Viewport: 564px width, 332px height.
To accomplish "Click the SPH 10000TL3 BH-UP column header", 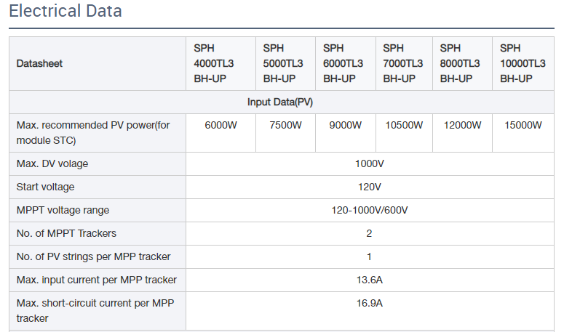I will click(523, 63).
